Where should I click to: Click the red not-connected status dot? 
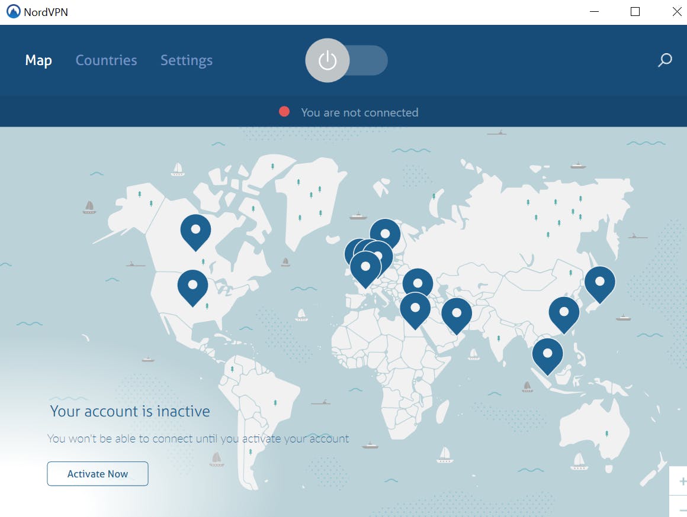click(284, 112)
